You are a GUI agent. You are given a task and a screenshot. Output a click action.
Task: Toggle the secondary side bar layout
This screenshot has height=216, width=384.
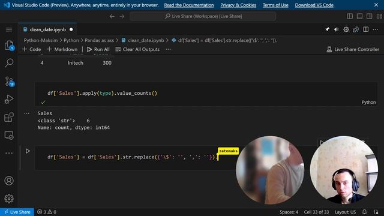370,16
